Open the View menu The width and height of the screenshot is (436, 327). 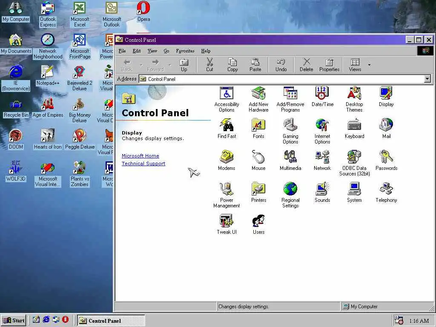pyautogui.click(x=152, y=51)
